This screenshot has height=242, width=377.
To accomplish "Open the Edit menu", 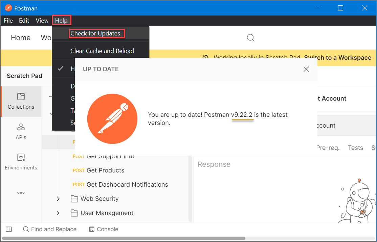I will tap(24, 21).
